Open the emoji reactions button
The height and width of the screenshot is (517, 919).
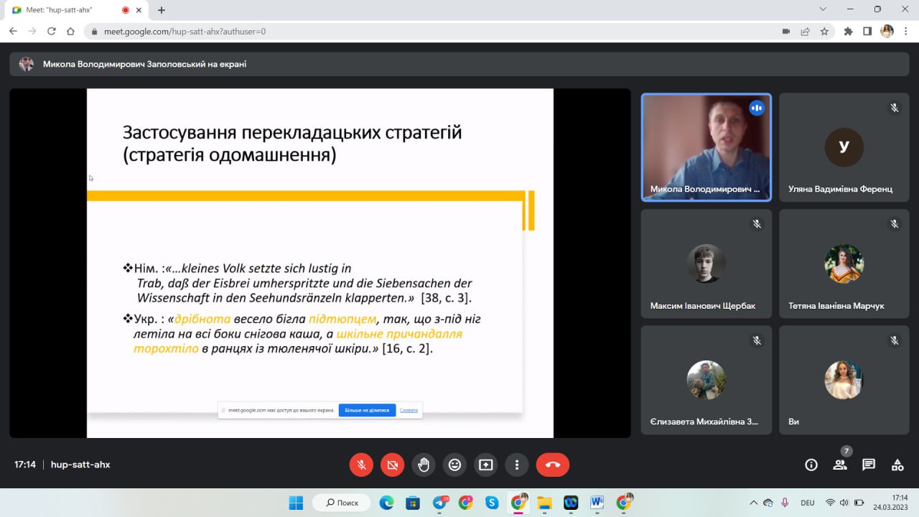(x=454, y=465)
